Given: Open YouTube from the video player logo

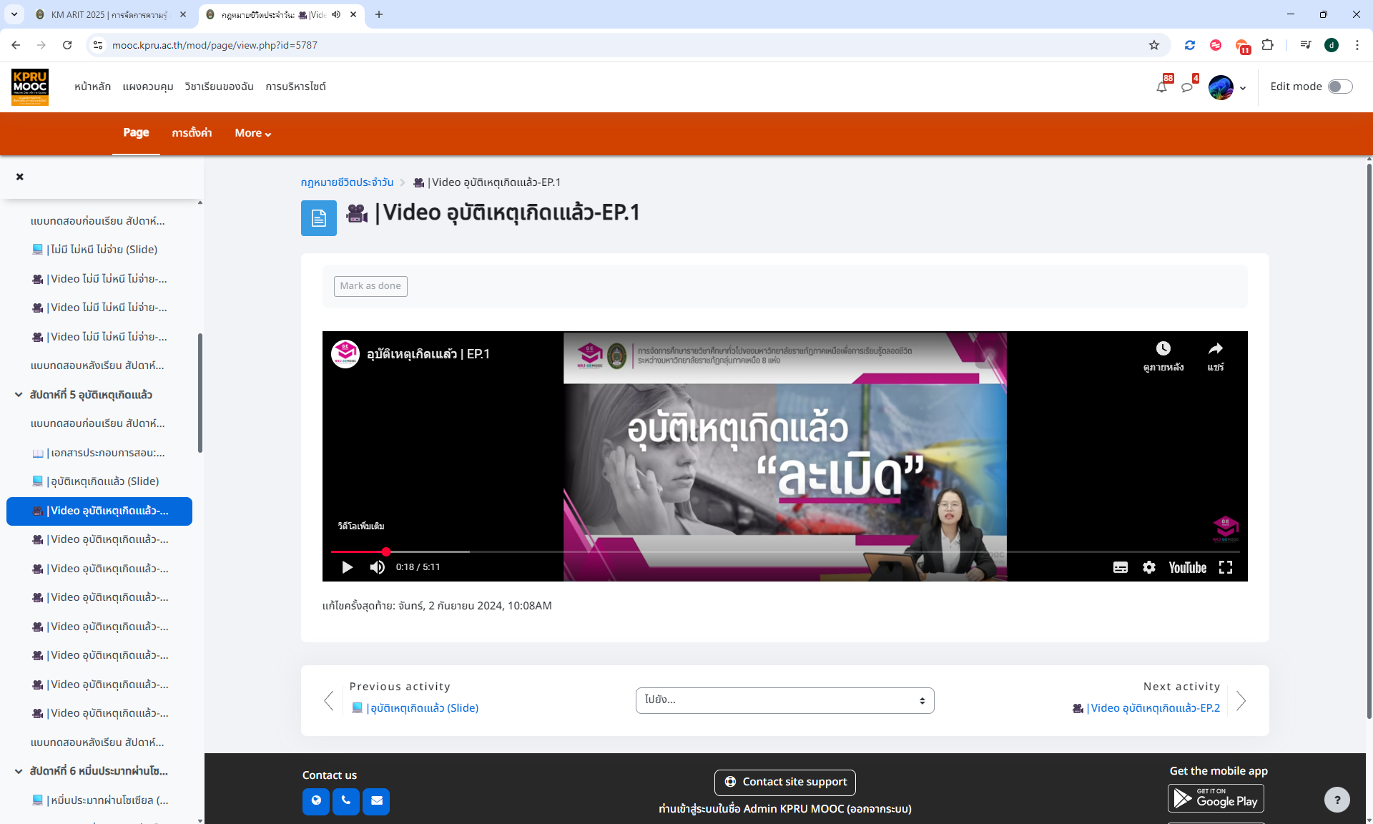Looking at the screenshot, I should pos(1187,567).
